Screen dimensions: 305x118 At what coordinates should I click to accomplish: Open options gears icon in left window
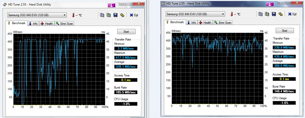(x=122, y=15)
